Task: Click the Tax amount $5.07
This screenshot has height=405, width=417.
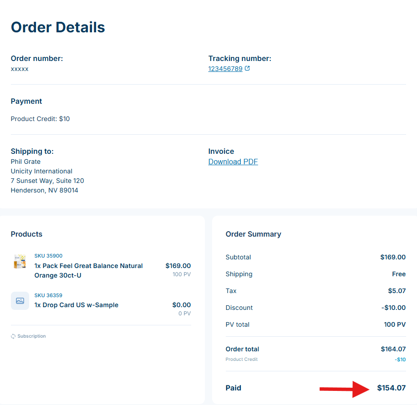Action: coord(397,291)
